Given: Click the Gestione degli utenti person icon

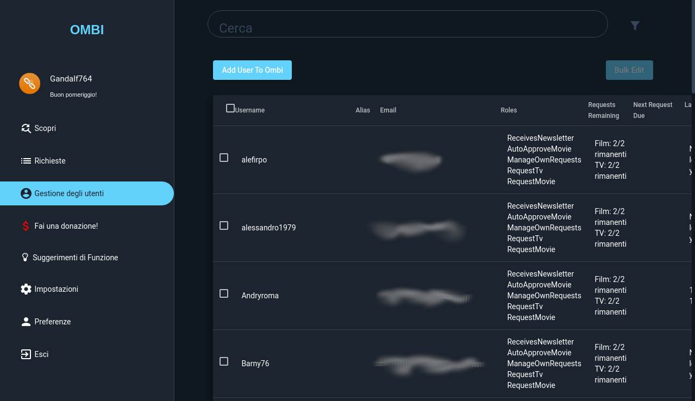Looking at the screenshot, I should click(x=26, y=193).
